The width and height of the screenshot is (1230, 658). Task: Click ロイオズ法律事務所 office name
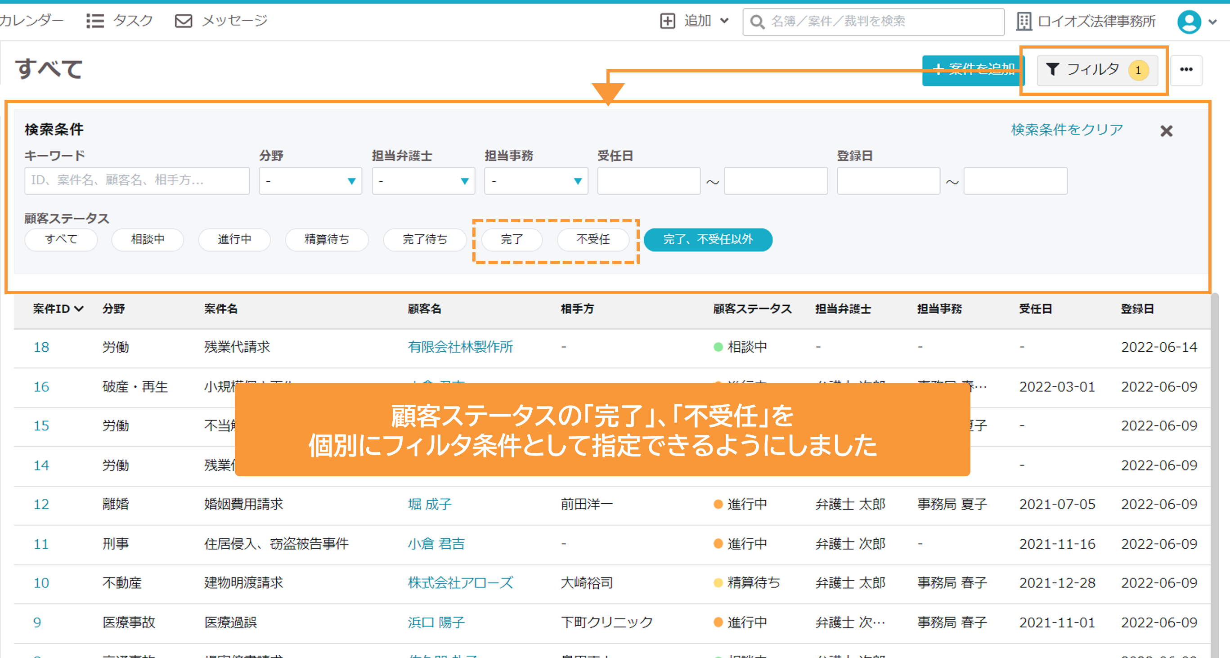click(1097, 22)
